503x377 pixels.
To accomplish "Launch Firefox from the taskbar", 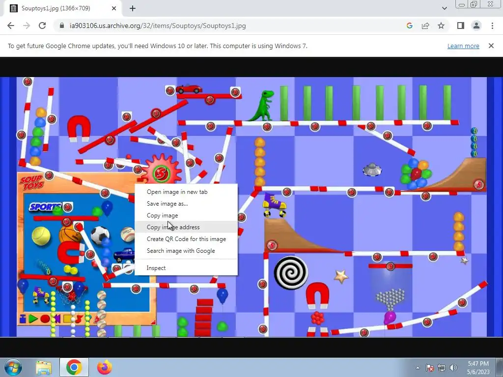I will tap(105, 367).
